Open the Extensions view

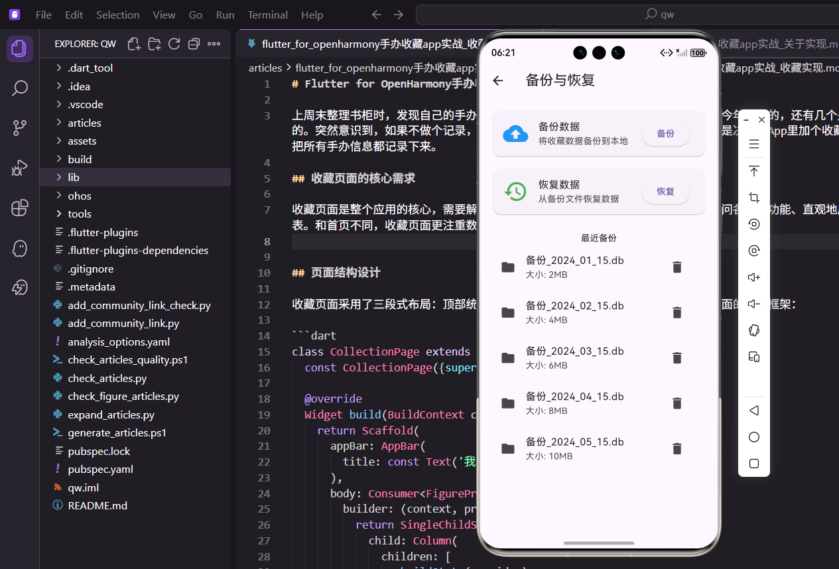click(20, 208)
